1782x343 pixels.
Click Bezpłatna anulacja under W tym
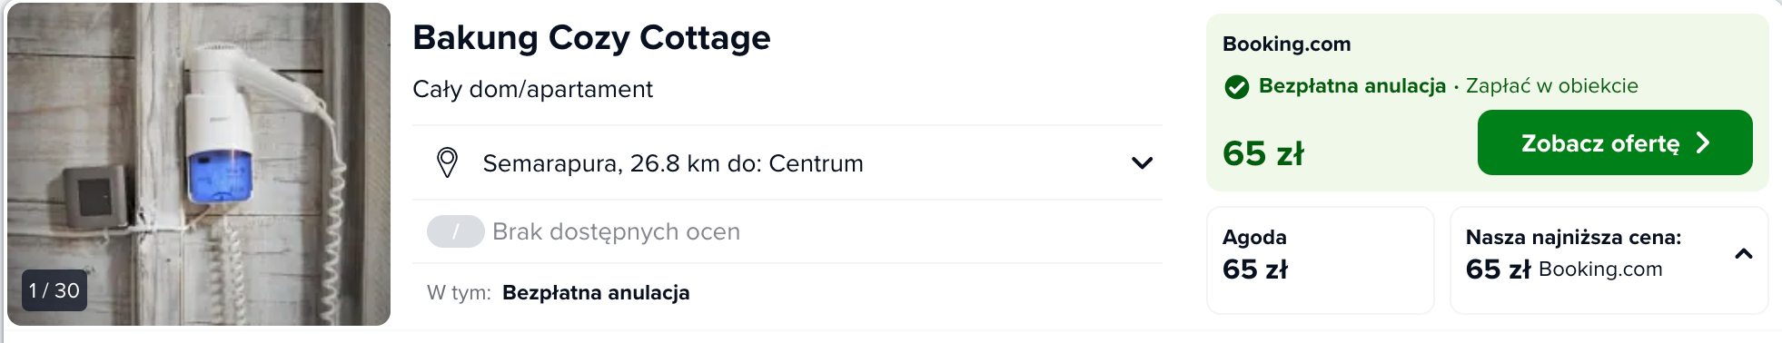596,293
